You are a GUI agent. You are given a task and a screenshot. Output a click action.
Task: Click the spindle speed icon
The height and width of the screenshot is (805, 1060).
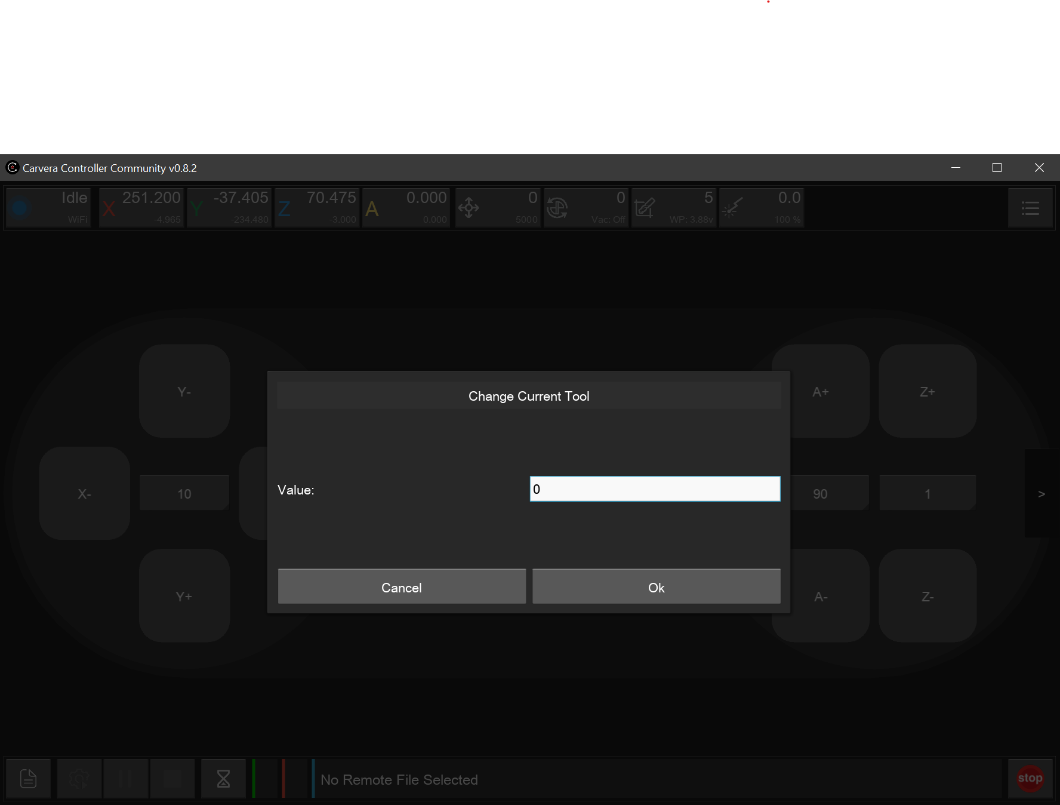[x=557, y=208]
